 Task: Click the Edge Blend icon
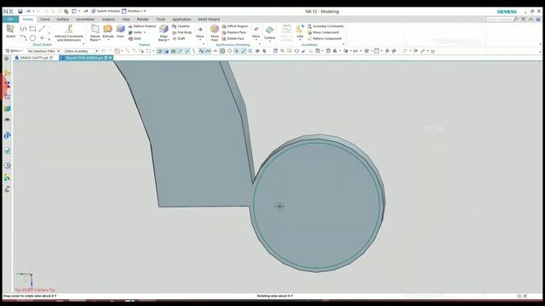163,29
